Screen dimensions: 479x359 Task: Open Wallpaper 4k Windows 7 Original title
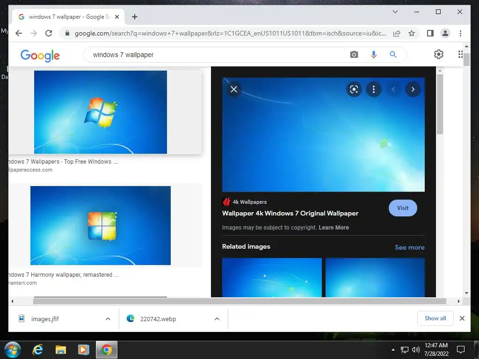click(290, 213)
